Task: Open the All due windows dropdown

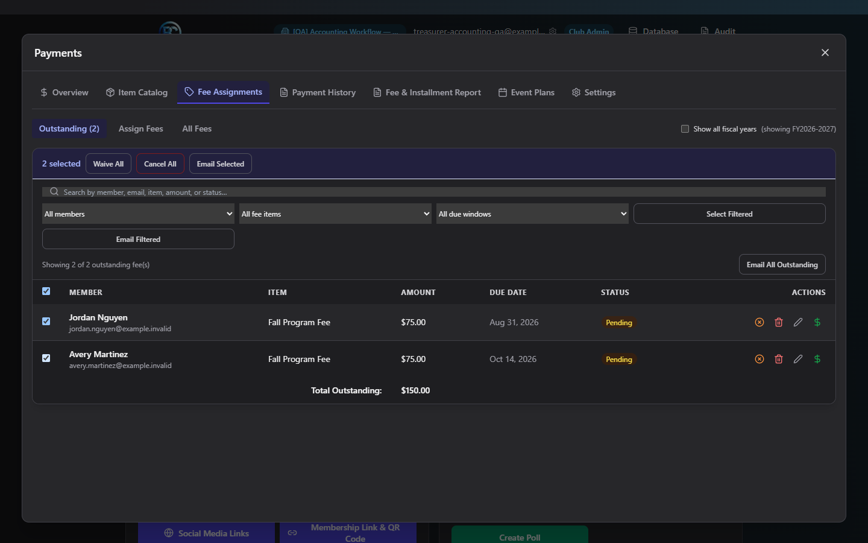Action: [532, 214]
